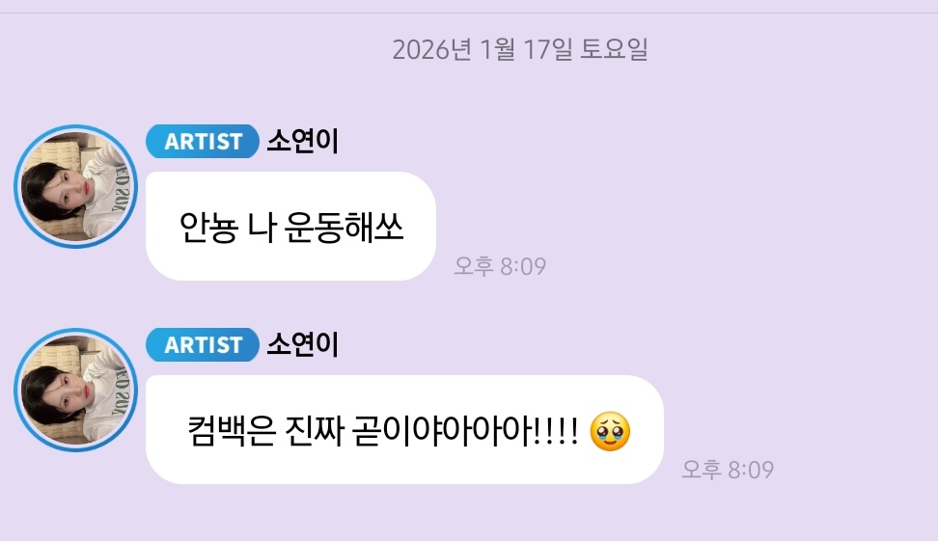Image resolution: width=938 pixels, height=541 pixels.
Task: Click the word 토요일 in the date header
Action: [x=615, y=49]
